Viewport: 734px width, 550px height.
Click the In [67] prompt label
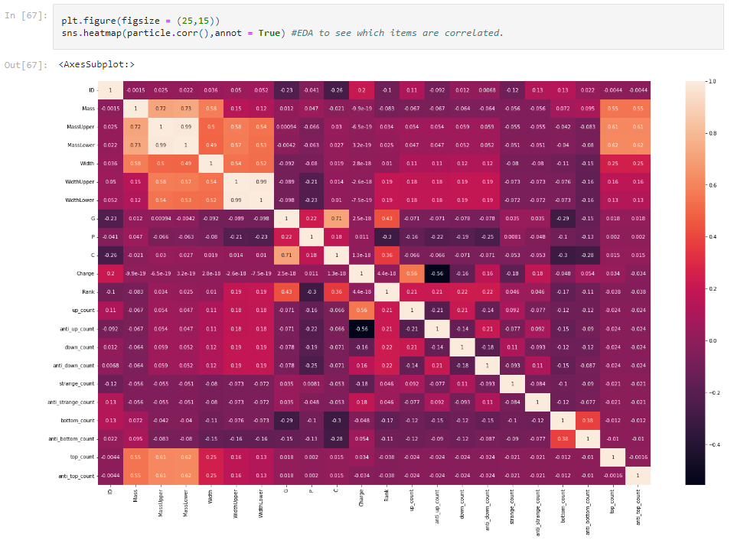[26, 16]
